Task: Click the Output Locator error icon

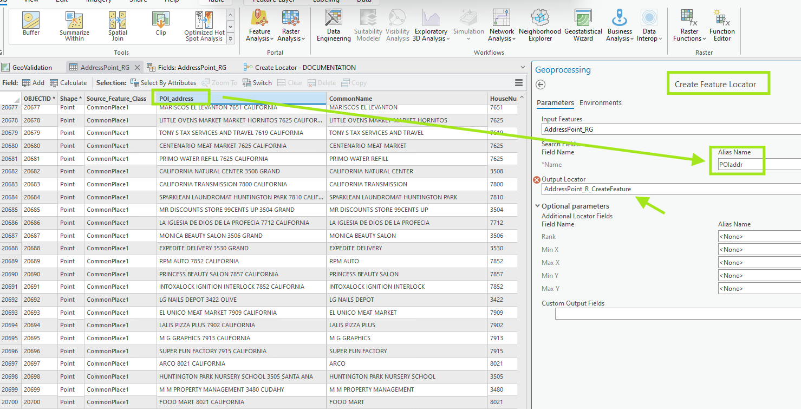Action: [537, 180]
